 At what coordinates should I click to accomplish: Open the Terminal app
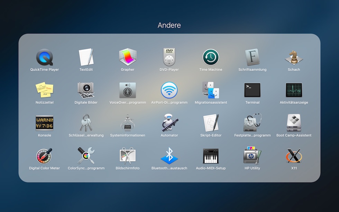(x=252, y=90)
